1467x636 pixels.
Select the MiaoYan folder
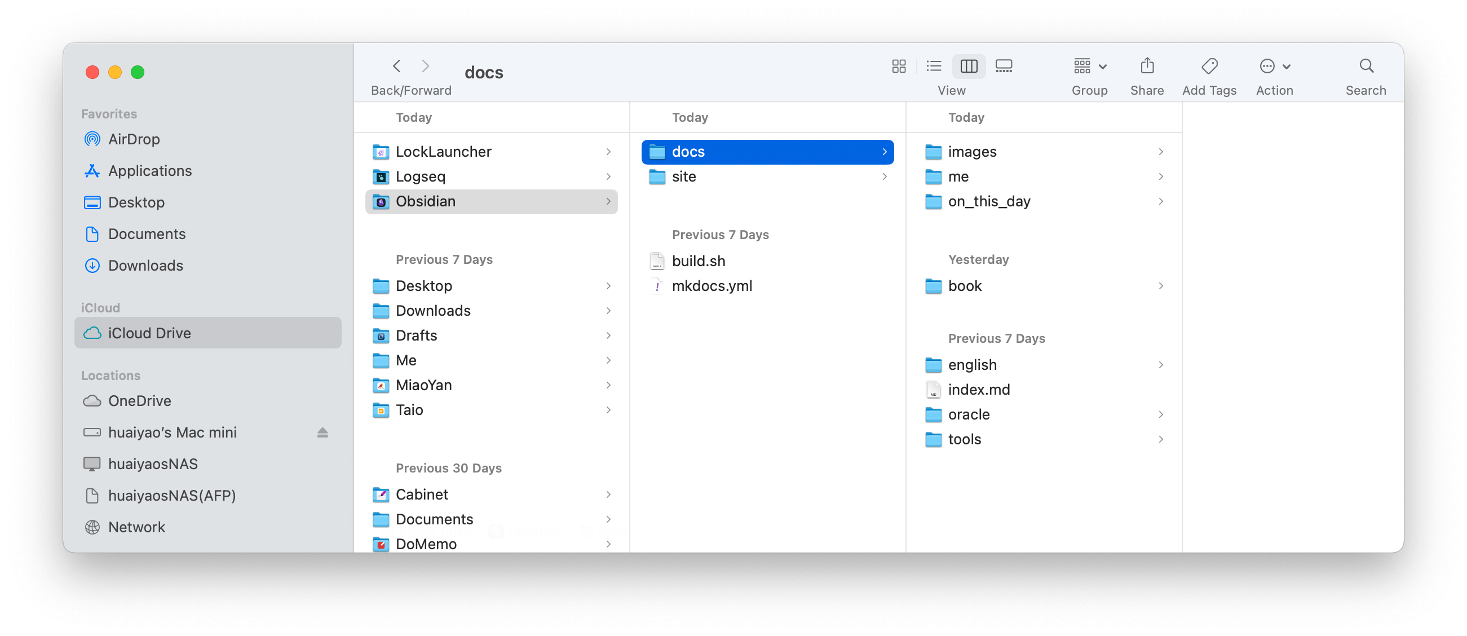[x=492, y=386]
